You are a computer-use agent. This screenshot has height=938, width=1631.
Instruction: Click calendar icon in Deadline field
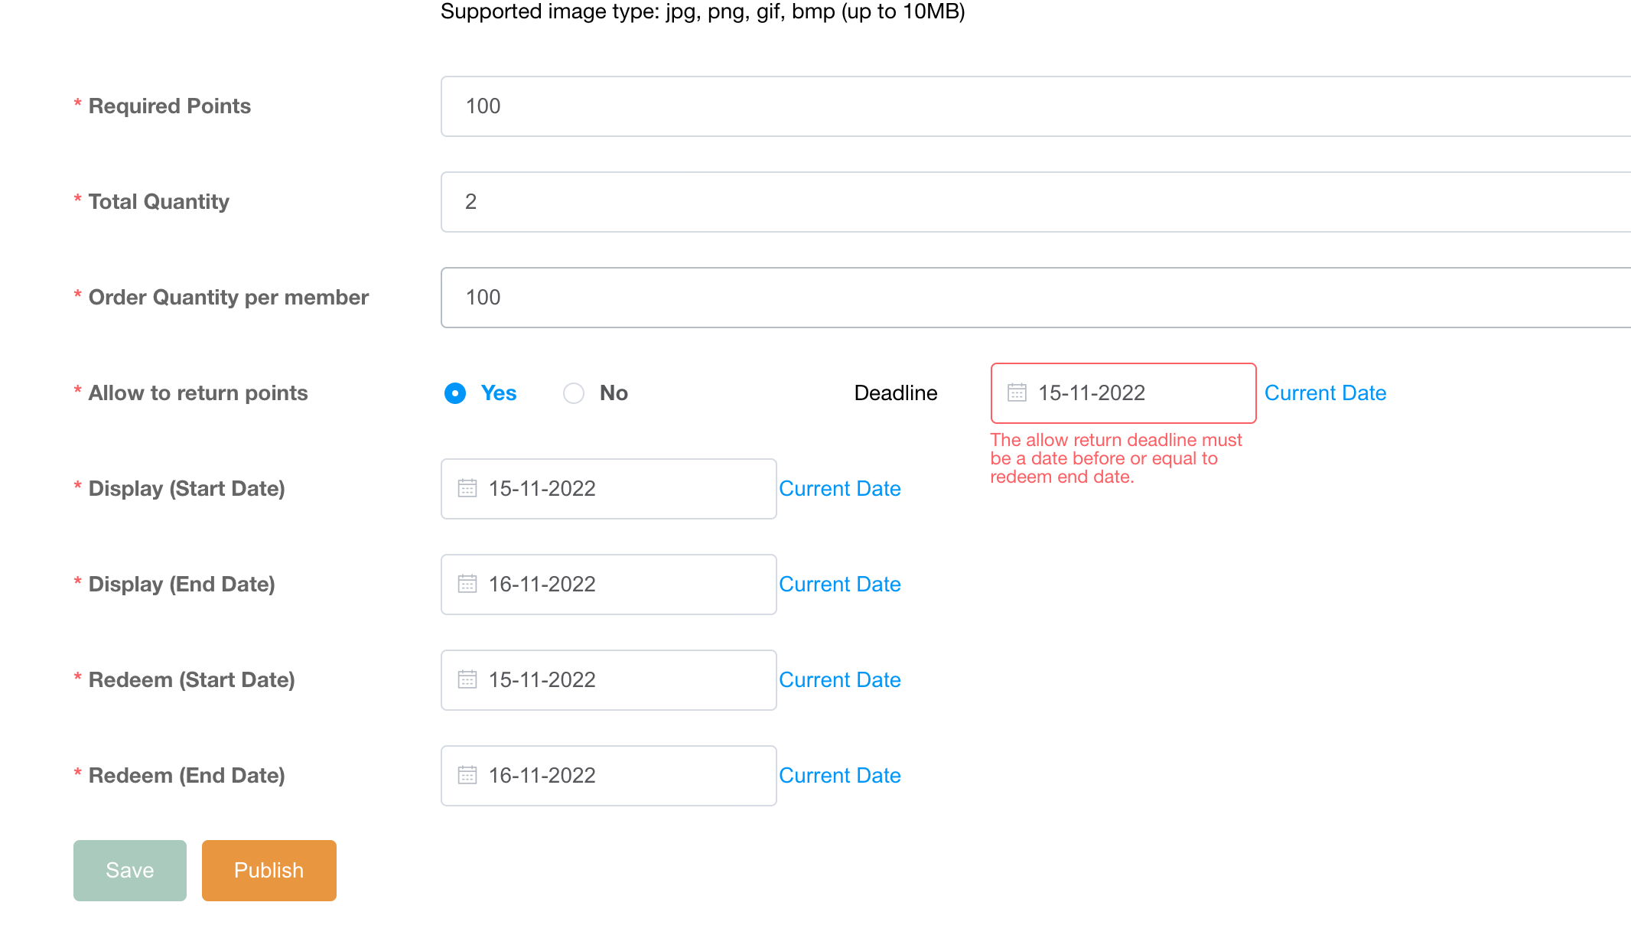click(x=1017, y=392)
